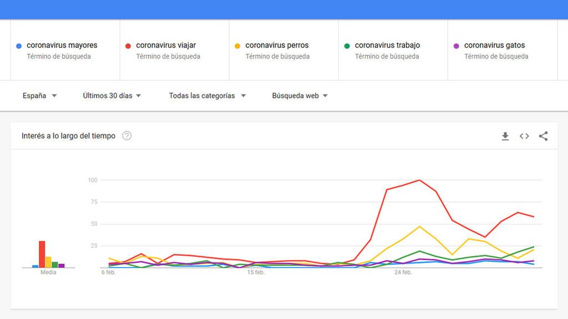Screen dimensions: 568x319
Task: Share the Interés a lo largo del tiempo chart
Action: click(543, 136)
